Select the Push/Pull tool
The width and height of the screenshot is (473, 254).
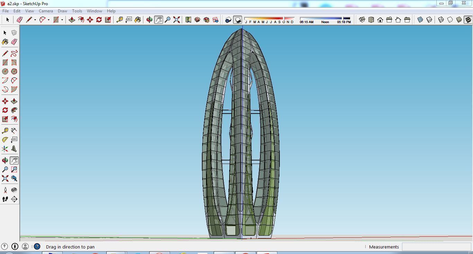[14, 101]
